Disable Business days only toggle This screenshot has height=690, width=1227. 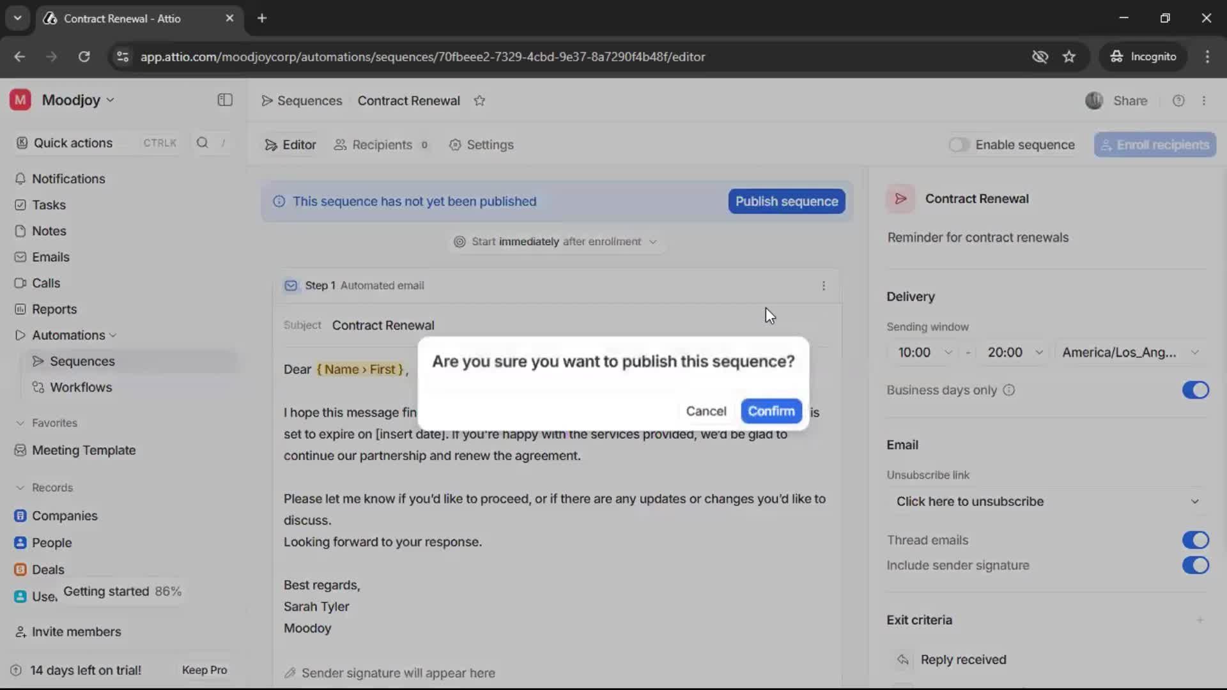click(x=1195, y=390)
